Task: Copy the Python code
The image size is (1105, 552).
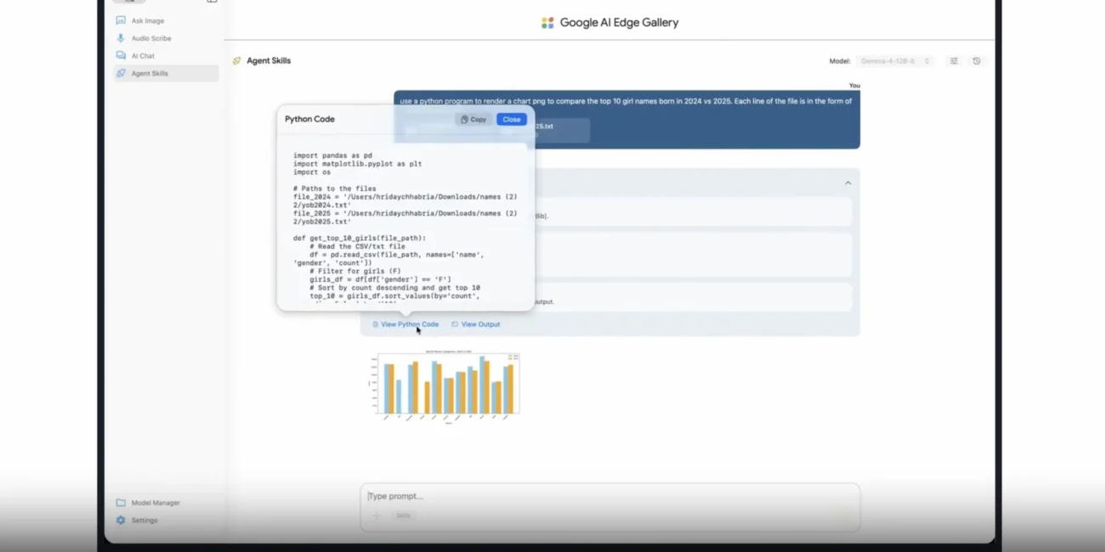Action: coord(473,119)
